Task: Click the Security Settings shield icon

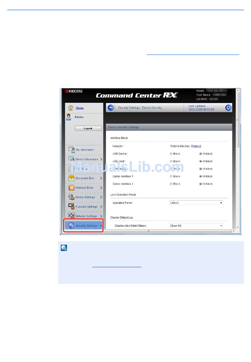Action: pos(71,226)
